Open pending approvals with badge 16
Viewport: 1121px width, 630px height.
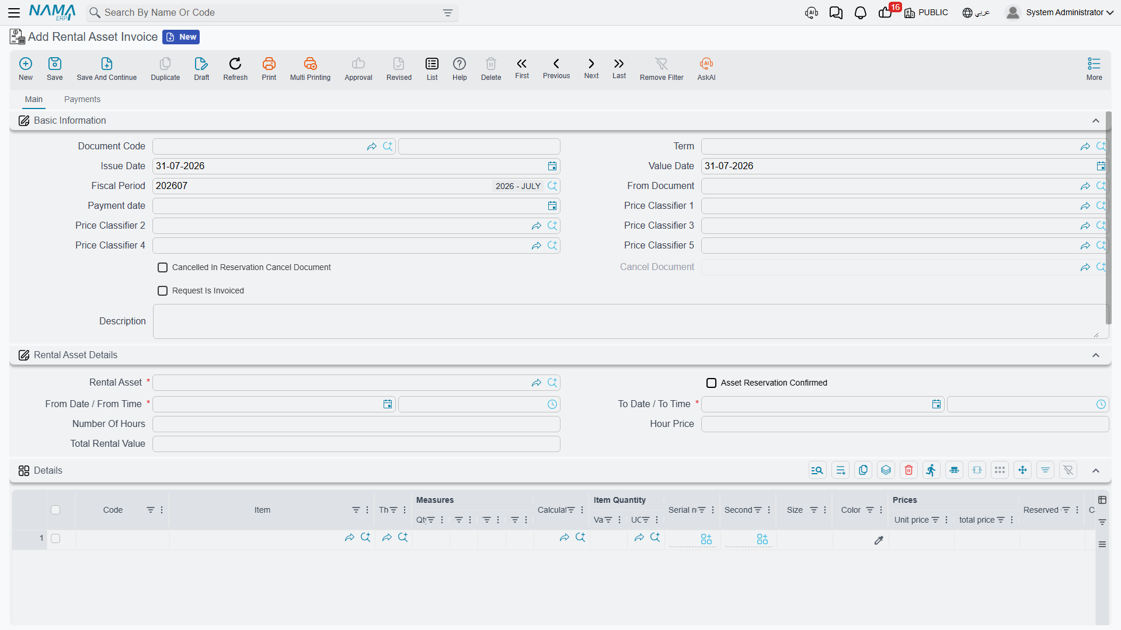point(887,12)
